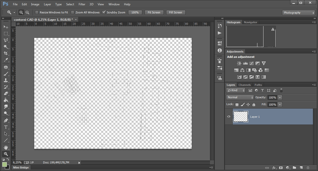Select the Dodge tool

6,113
